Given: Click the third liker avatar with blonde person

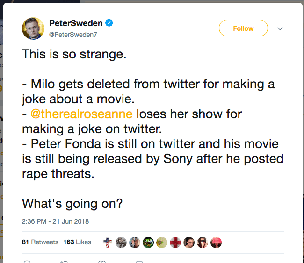Looking at the screenshot, I should [x=135, y=242].
